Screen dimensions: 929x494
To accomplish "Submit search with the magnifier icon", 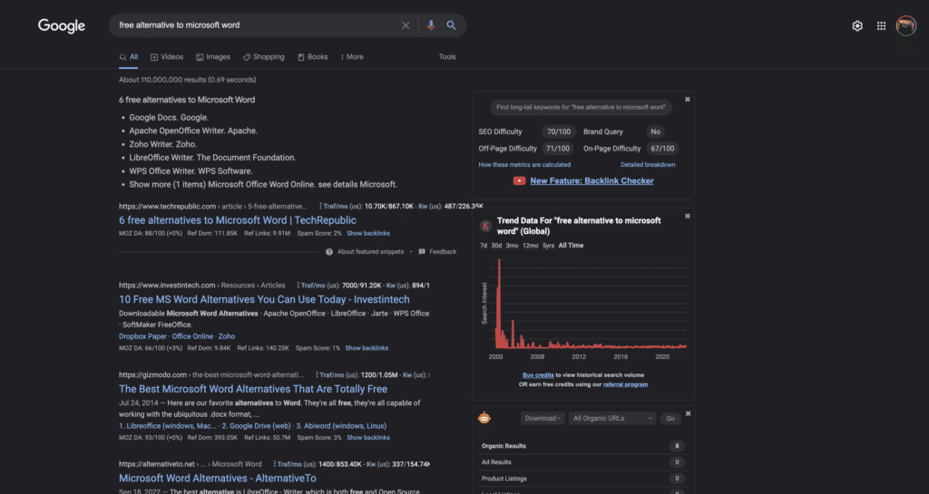I will [x=452, y=25].
